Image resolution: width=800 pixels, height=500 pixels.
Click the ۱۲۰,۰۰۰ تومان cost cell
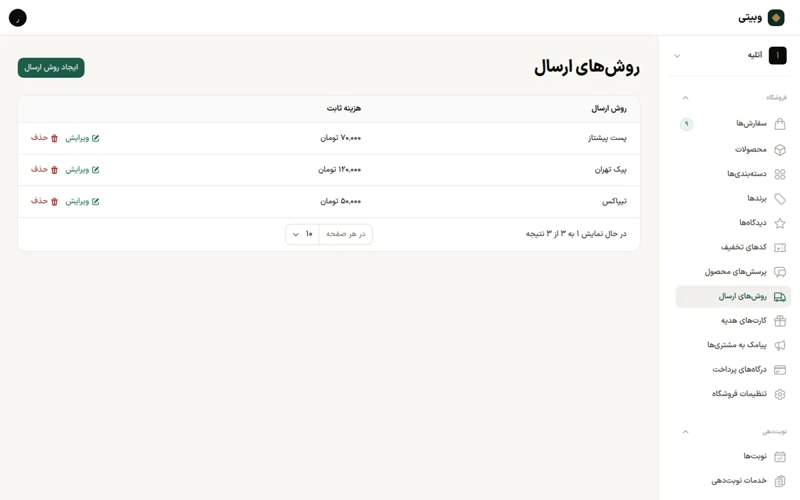coord(339,170)
